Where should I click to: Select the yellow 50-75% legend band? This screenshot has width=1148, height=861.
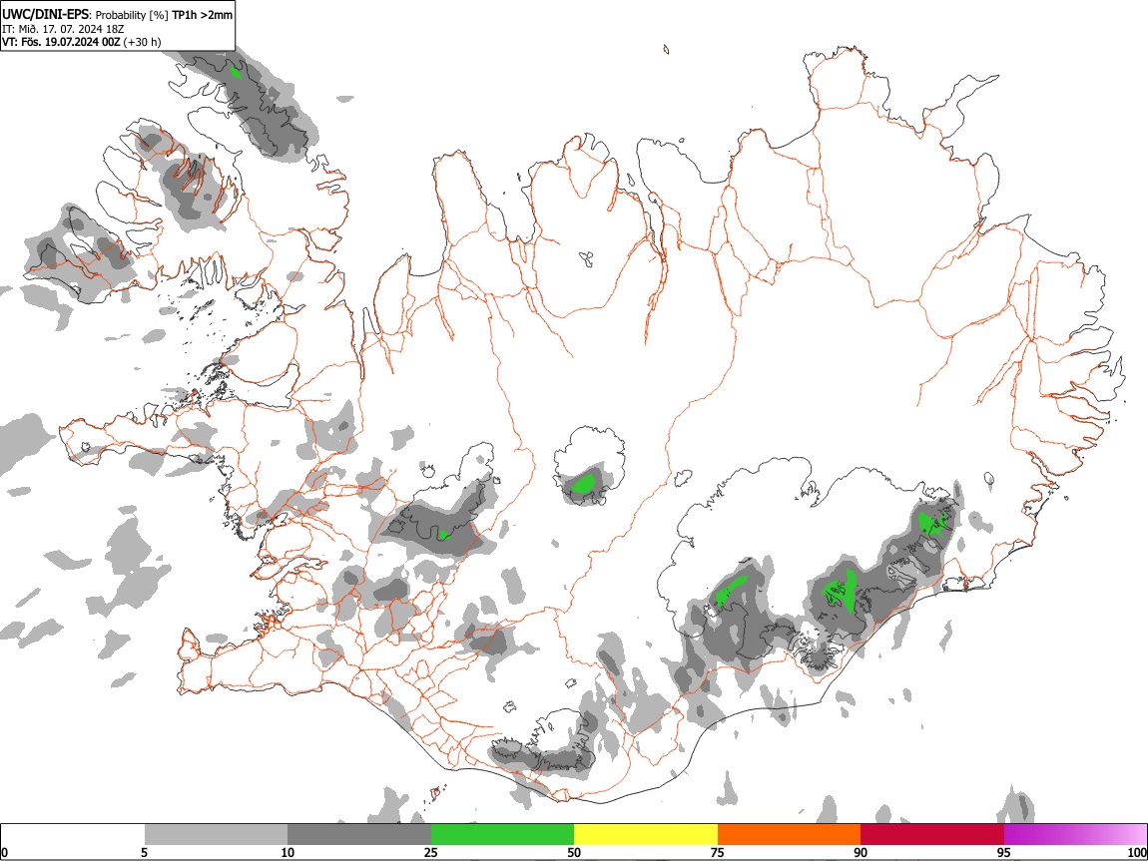coord(646,835)
